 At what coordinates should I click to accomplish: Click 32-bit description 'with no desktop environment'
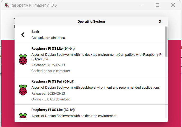74,116
